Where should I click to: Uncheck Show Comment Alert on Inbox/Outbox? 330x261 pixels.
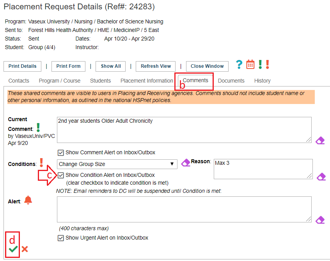60,153
